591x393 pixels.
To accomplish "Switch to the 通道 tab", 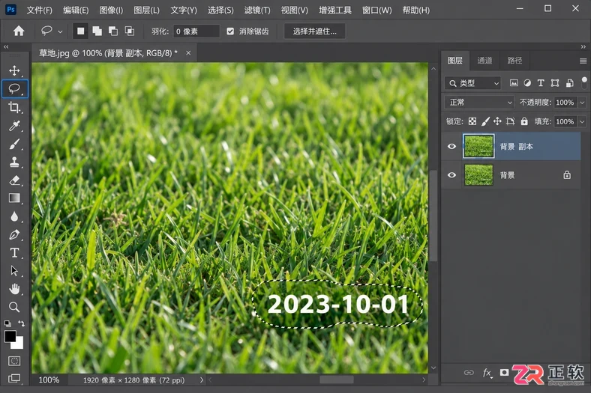I will [x=484, y=61].
